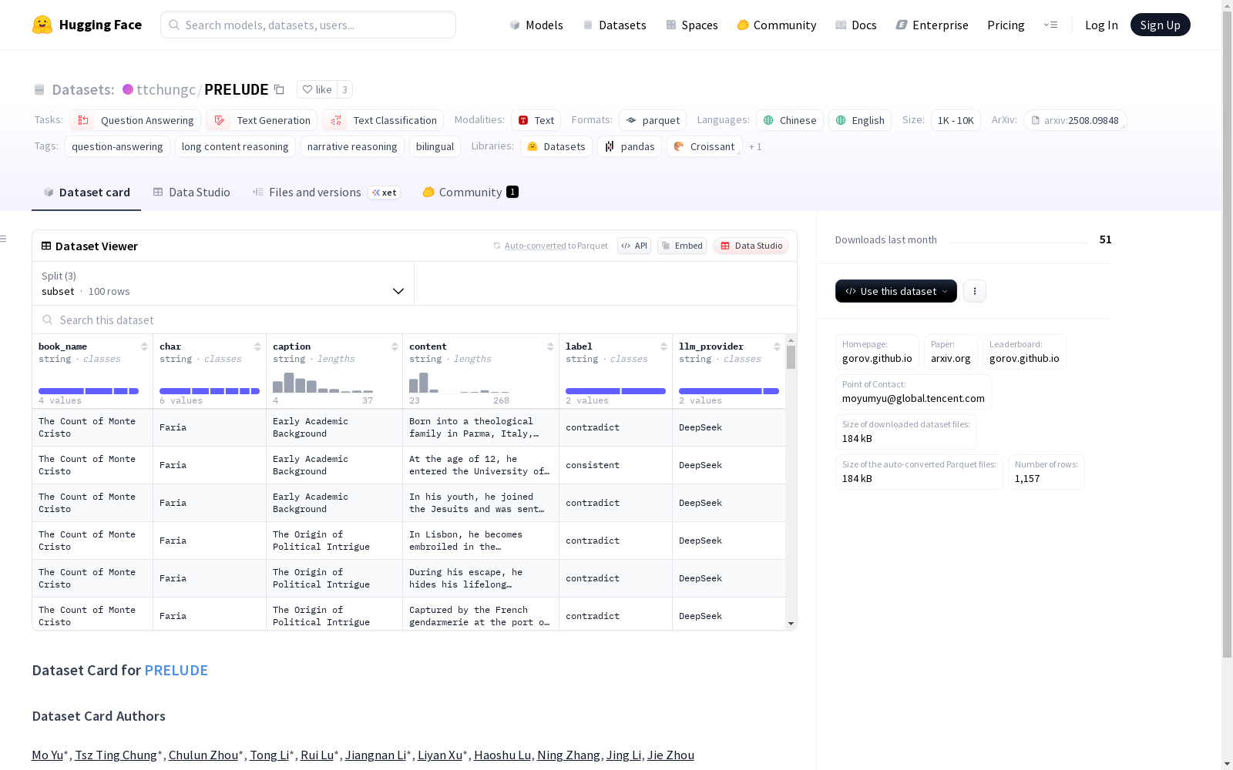This screenshot has width=1233, height=770.
Task: Sort the char column using its sort arrows
Action: point(257,346)
